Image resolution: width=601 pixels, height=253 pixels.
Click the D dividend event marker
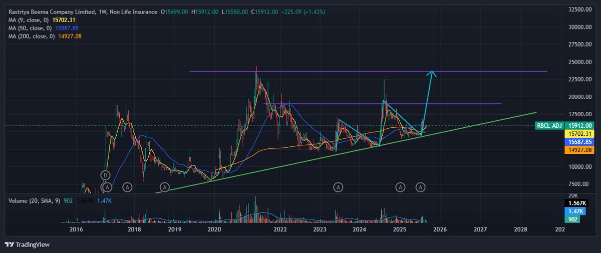click(105, 175)
